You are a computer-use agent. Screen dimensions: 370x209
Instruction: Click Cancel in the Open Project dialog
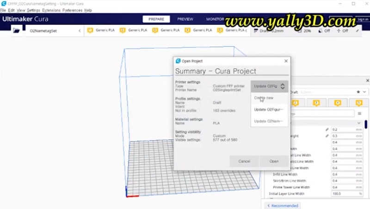(244, 161)
